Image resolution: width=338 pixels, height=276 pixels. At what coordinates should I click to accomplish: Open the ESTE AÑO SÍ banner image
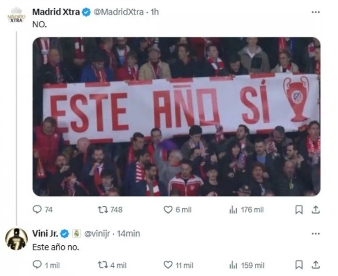[x=176, y=117]
